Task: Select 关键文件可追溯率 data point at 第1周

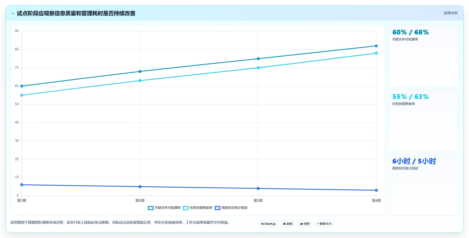Action: click(22, 86)
